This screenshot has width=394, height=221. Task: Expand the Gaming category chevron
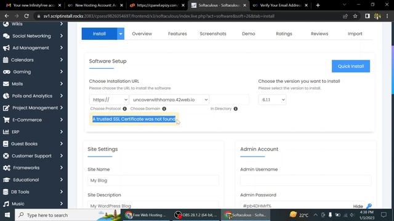coord(62,72)
